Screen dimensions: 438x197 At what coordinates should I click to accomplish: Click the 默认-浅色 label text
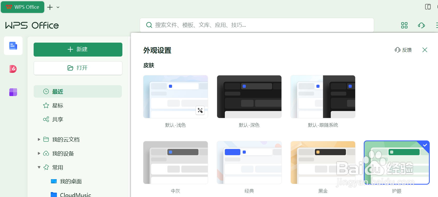[176, 125]
